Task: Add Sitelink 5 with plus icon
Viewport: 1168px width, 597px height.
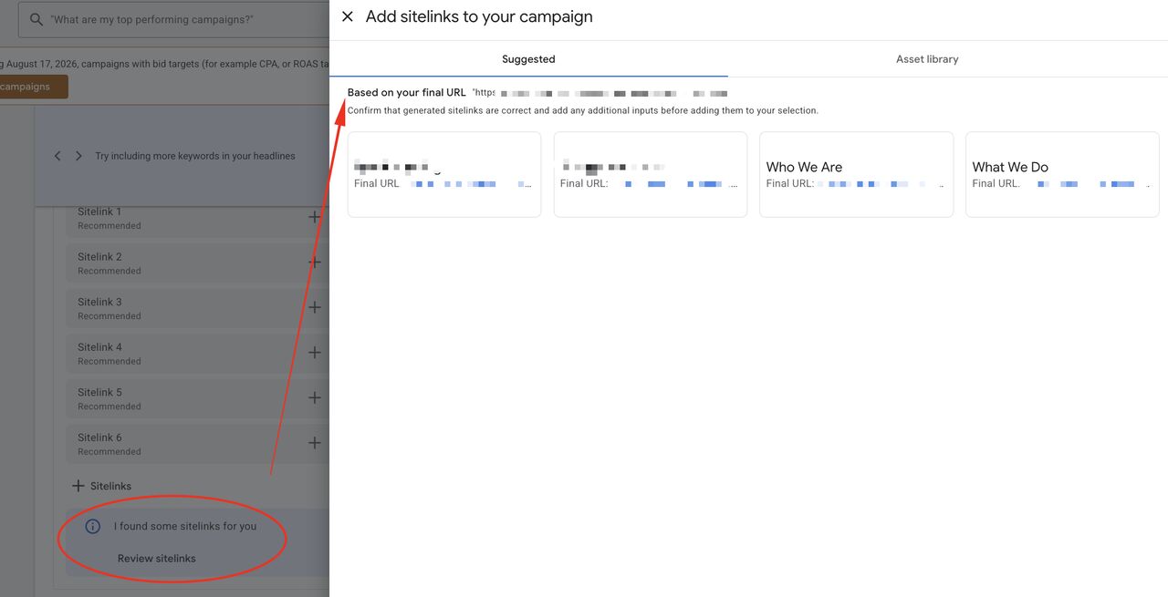Action: [x=315, y=398]
